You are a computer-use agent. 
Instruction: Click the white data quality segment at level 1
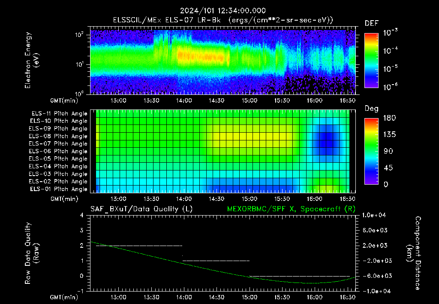(216, 261)
